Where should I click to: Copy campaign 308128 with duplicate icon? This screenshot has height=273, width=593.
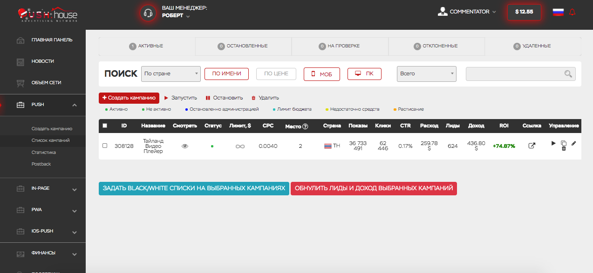[564, 143]
